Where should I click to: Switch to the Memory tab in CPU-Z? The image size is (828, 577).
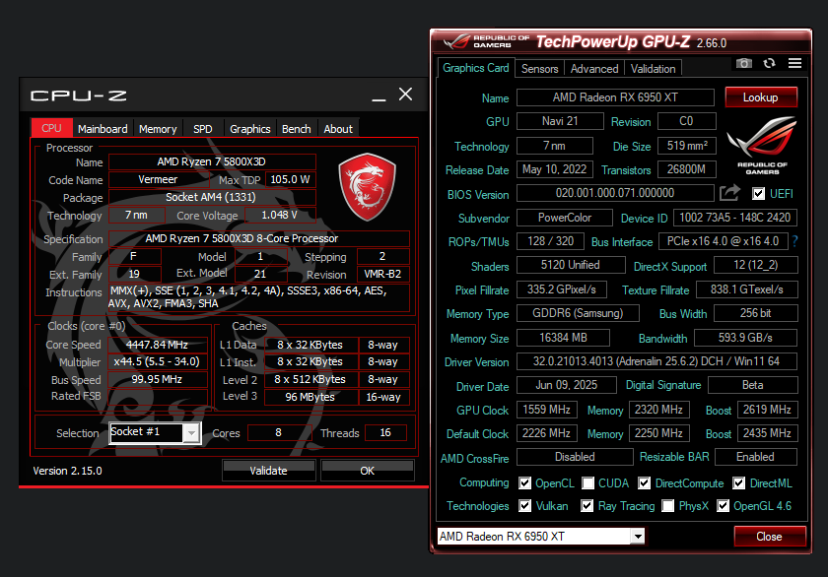(158, 129)
